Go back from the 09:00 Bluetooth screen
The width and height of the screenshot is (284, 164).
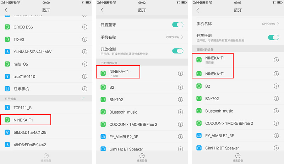[6, 10]
